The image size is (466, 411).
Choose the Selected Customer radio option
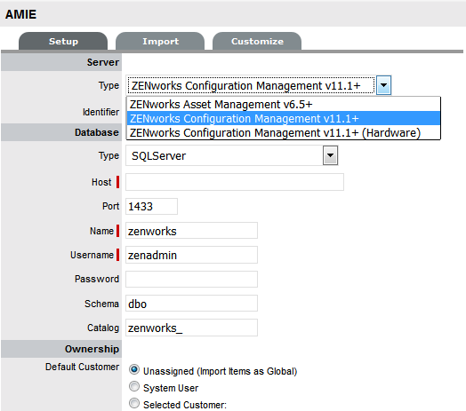tap(134, 403)
